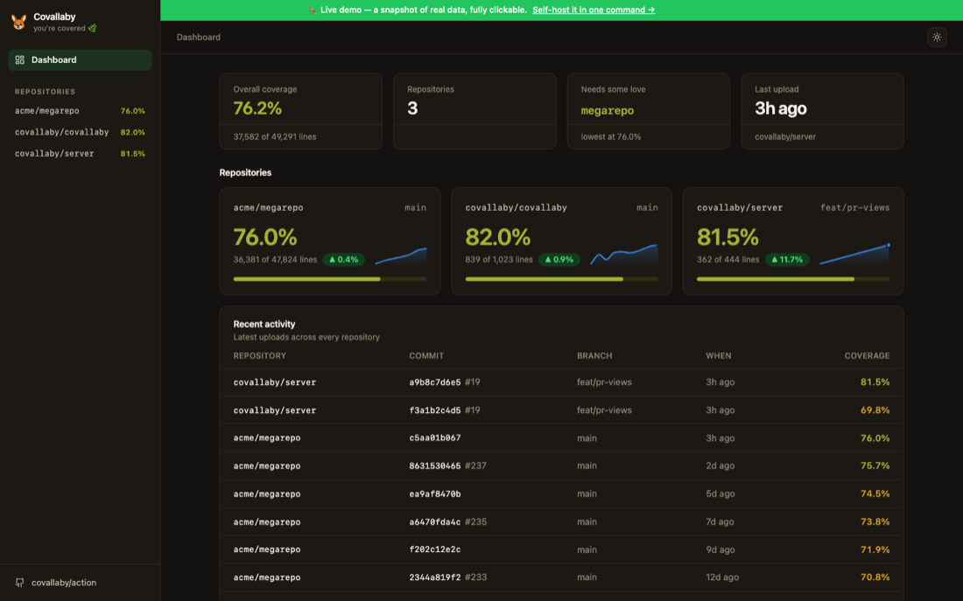This screenshot has width=963, height=601.
Task: Open the Dashboard sidebar menu item
Action: (x=80, y=60)
